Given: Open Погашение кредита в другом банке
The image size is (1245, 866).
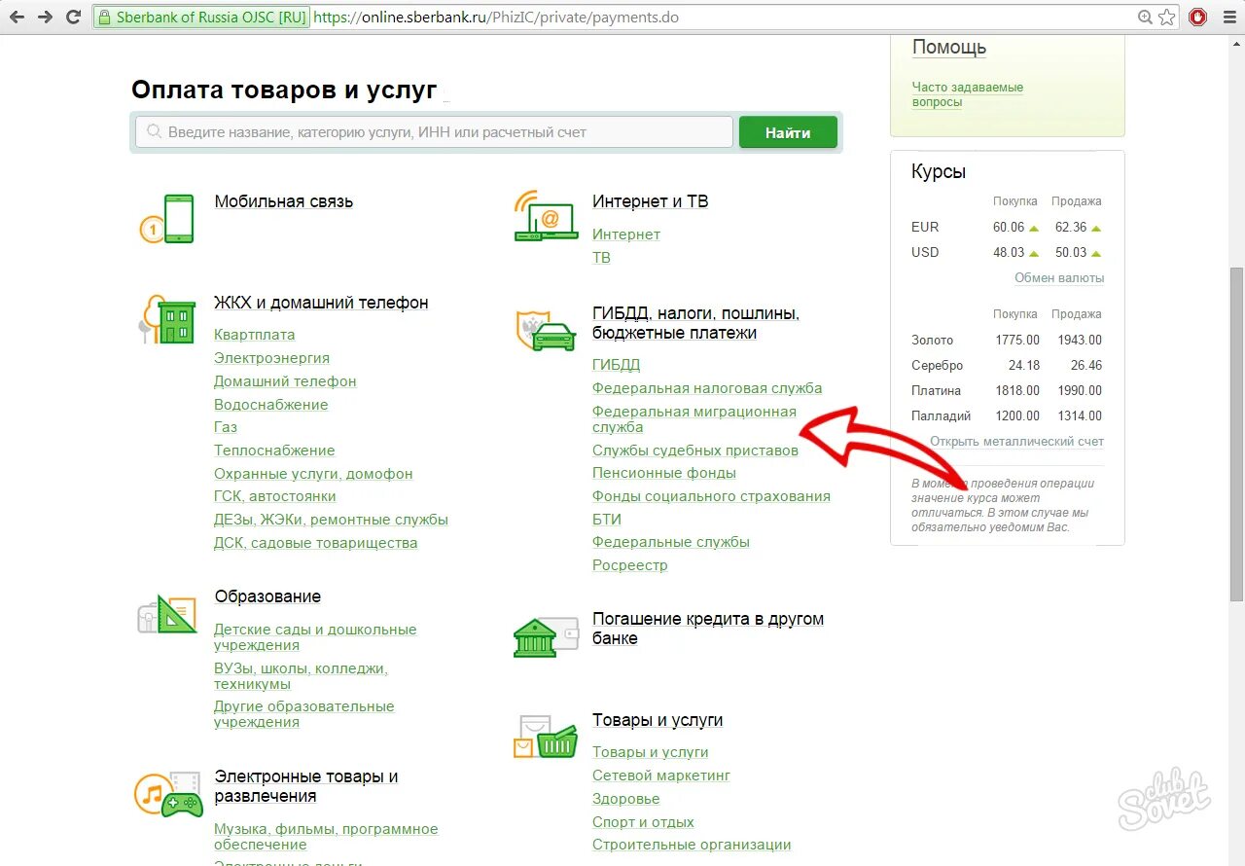Looking at the screenshot, I should coord(708,629).
